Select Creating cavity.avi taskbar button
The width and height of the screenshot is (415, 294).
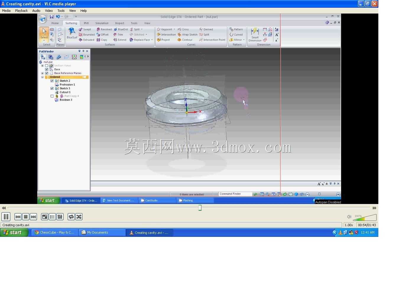[x=150, y=233]
